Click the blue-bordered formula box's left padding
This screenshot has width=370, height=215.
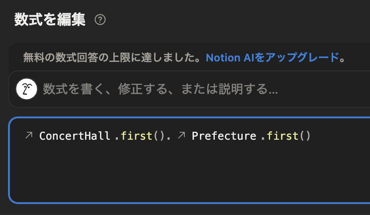pyautogui.click(x=16, y=160)
